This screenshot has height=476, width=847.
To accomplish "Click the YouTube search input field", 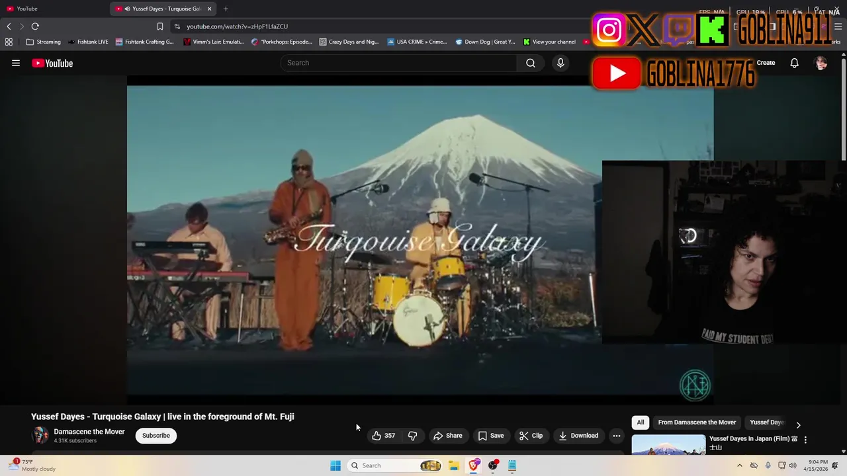I will (x=398, y=63).
